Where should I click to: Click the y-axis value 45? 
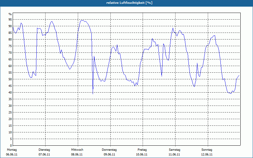click(x=10, y=86)
